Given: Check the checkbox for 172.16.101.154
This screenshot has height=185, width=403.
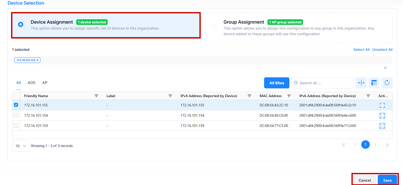Looking at the screenshot, I should [x=16, y=115].
